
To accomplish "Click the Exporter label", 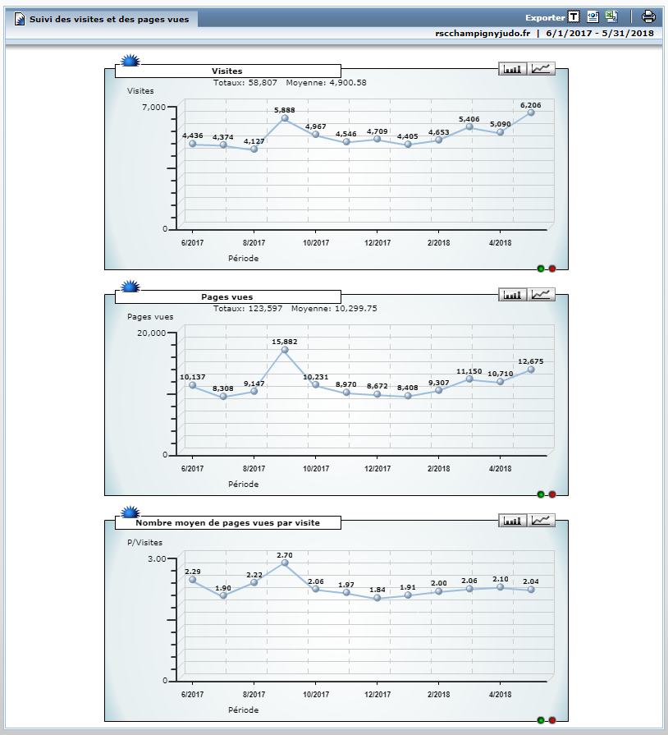I will point(545,18).
